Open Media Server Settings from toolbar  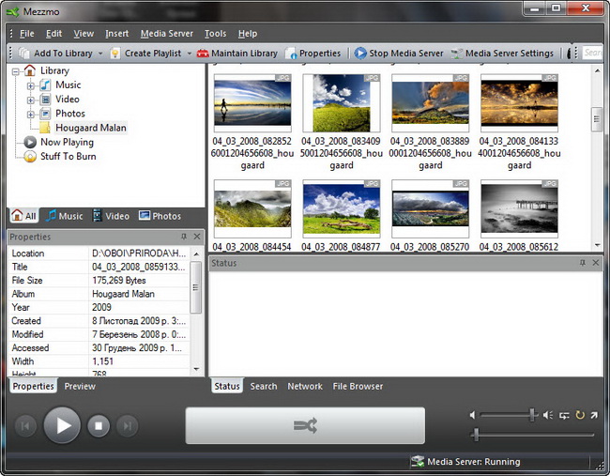pos(502,54)
